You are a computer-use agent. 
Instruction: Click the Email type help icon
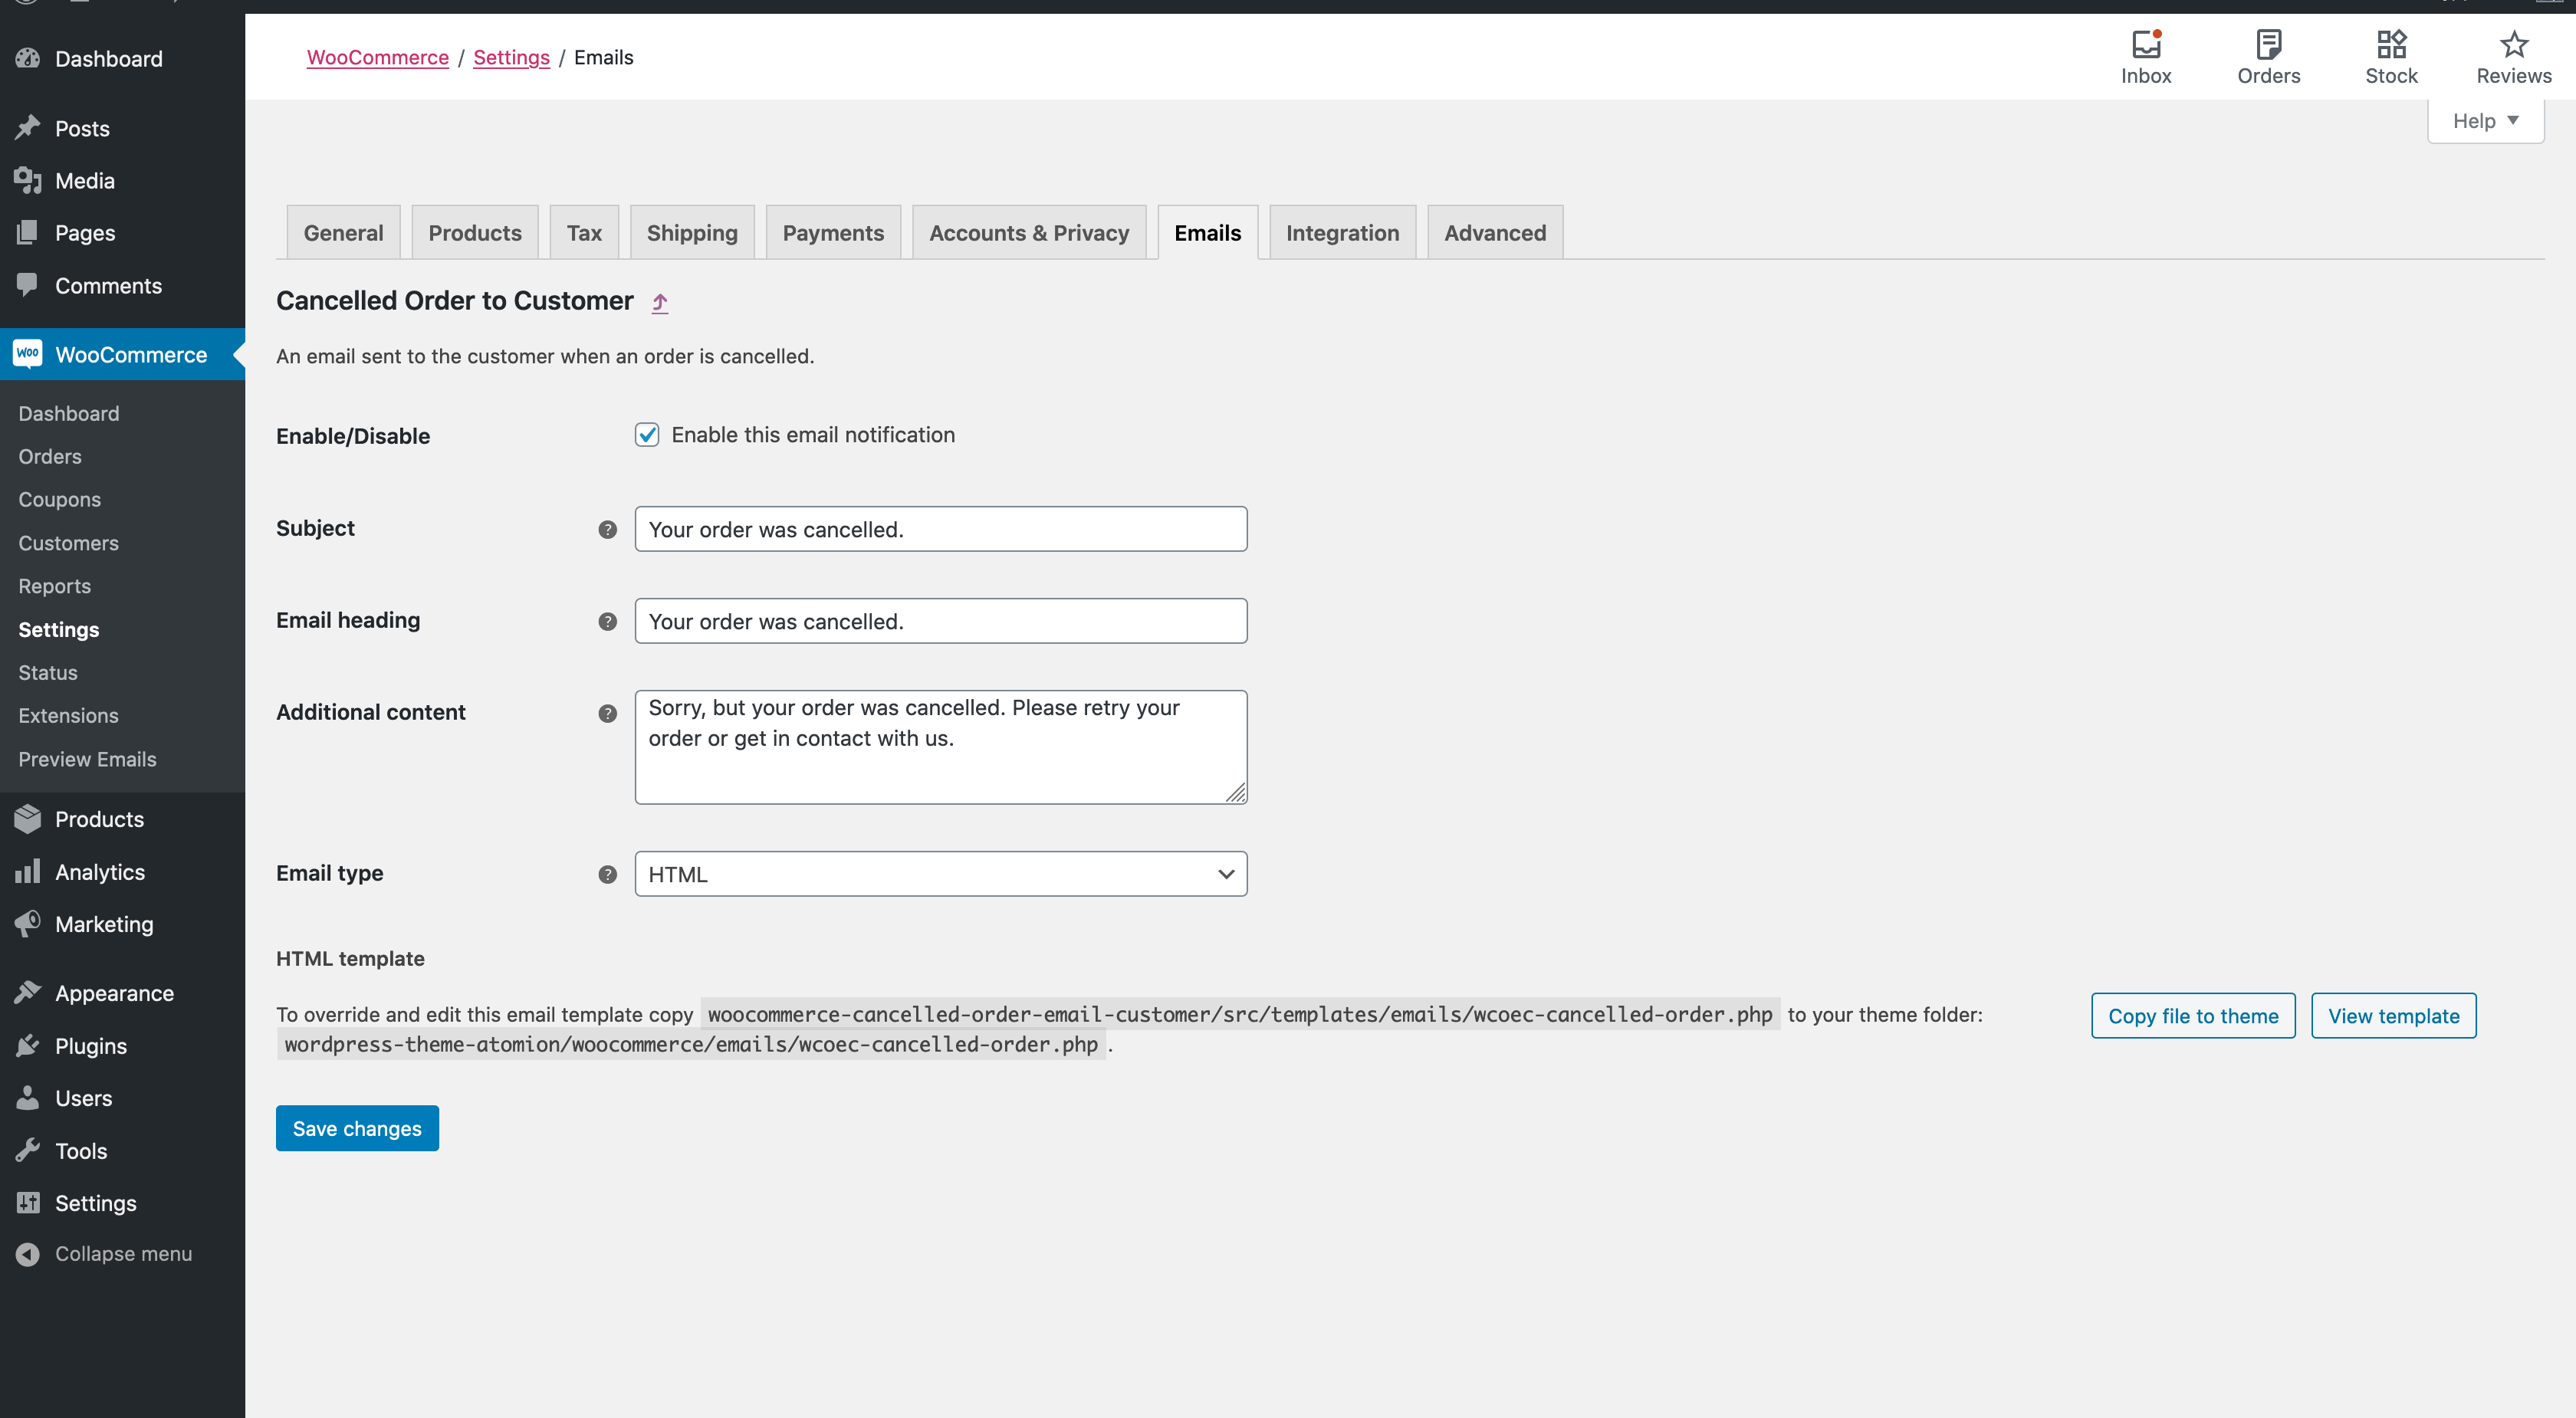[607, 874]
